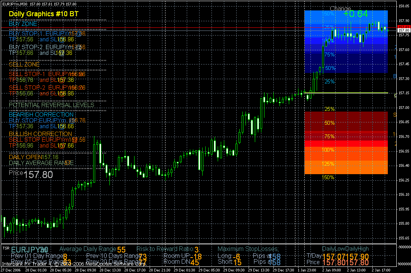The image size is (411, 273).
Task: Click the '27 Dec 2006' time axis label
Action: [x=11, y=270]
